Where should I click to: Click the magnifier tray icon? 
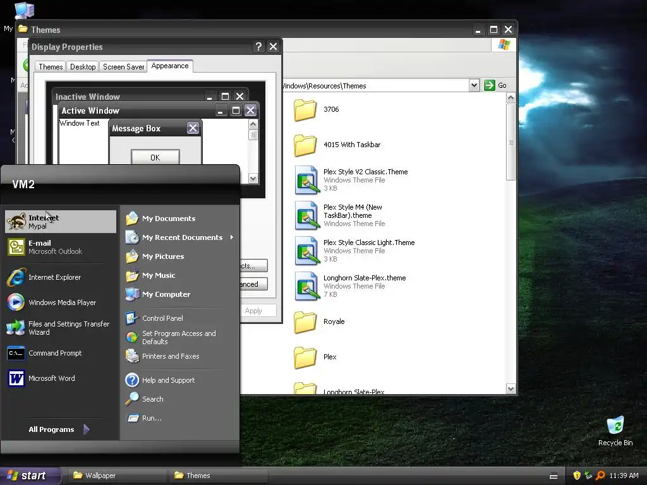coord(600,476)
